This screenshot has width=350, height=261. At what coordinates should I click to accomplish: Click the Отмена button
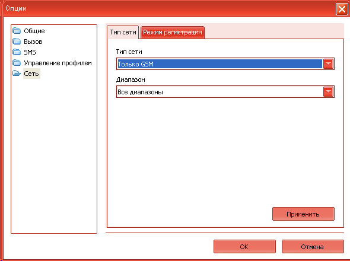click(313, 247)
